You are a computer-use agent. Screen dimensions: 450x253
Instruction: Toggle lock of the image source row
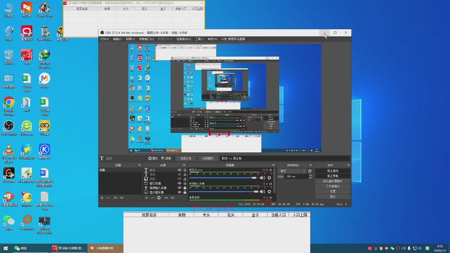pos(185,179)
